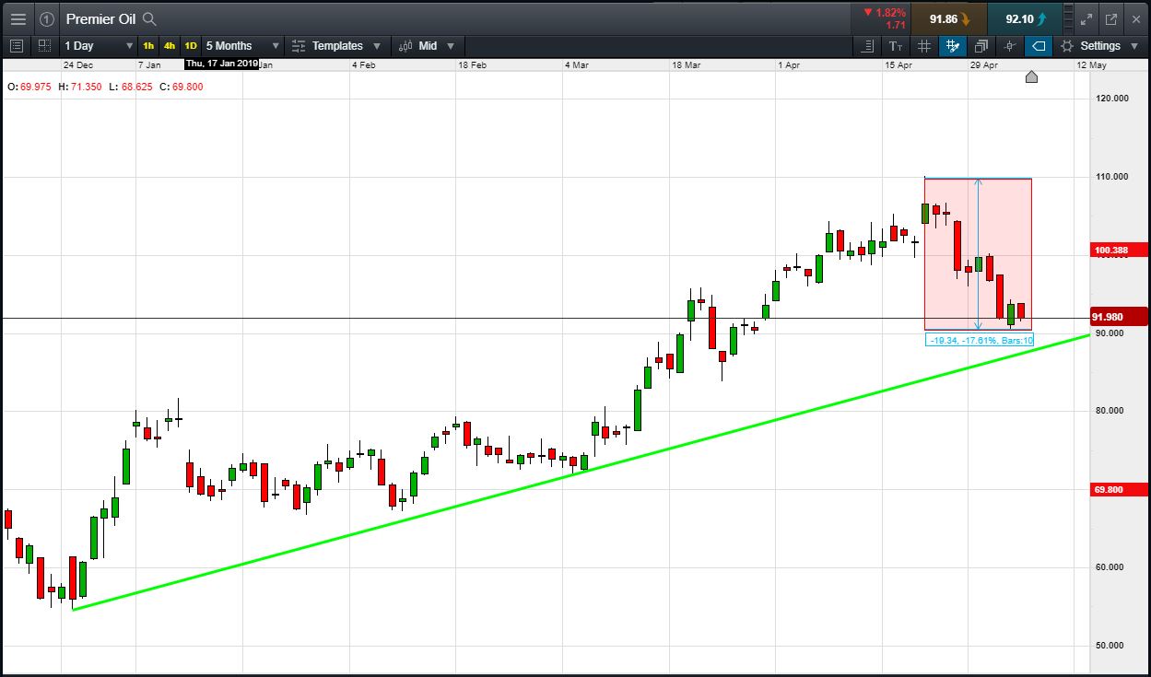1151x677 pixels.
Task: Click the text annotation tool icon
Action: coord(896,46)
